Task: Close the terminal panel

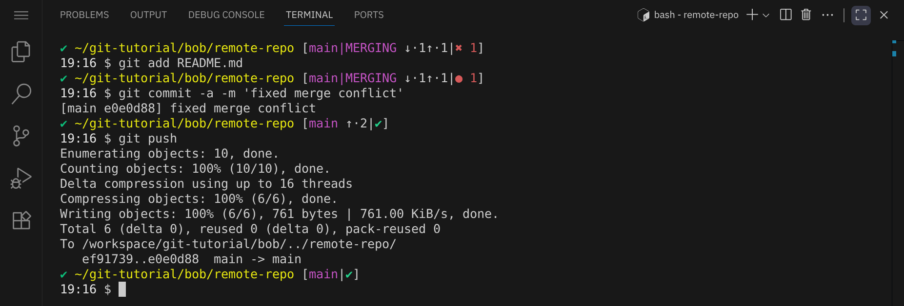Action: click(x=884, y=15)
